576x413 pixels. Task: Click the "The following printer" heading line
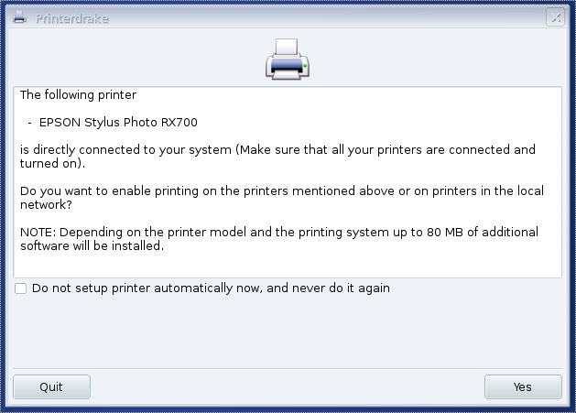click(78, 95)
